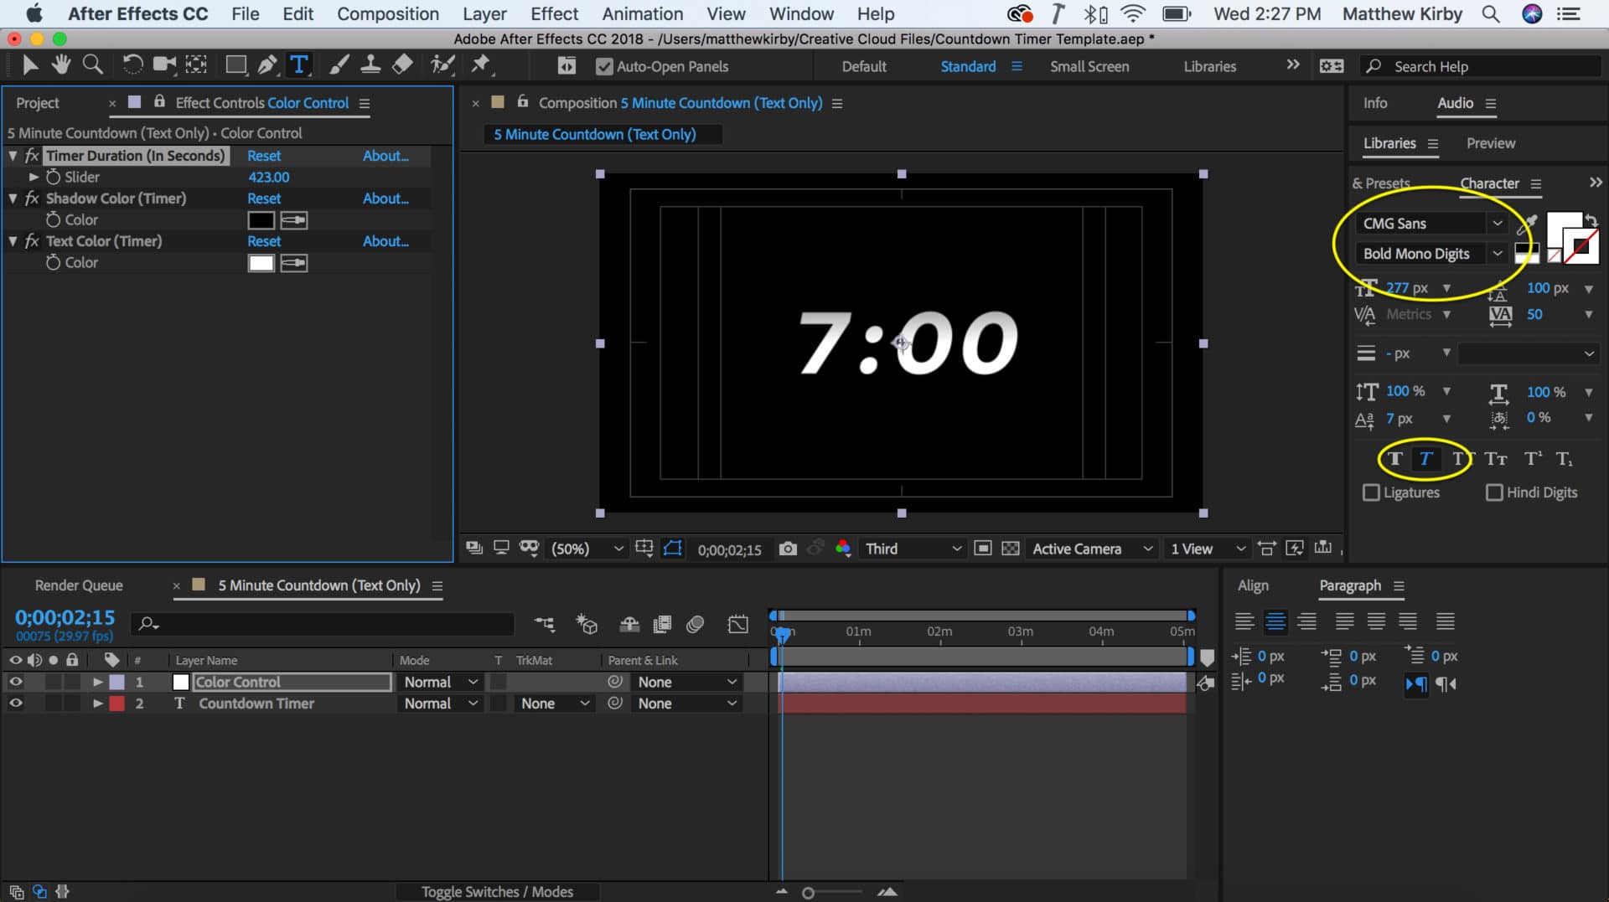
Task: Select the Zoom magnifier tool
Action: pos(93,64)
